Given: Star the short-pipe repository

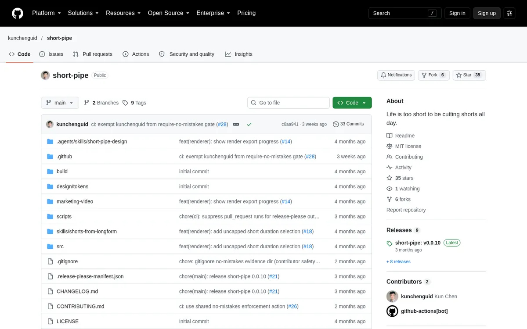Looking at the screenshot, I should tap(469, 75).
